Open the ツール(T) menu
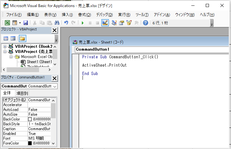The height and width of the screenshot is (149, 231). tap(142, 15)
